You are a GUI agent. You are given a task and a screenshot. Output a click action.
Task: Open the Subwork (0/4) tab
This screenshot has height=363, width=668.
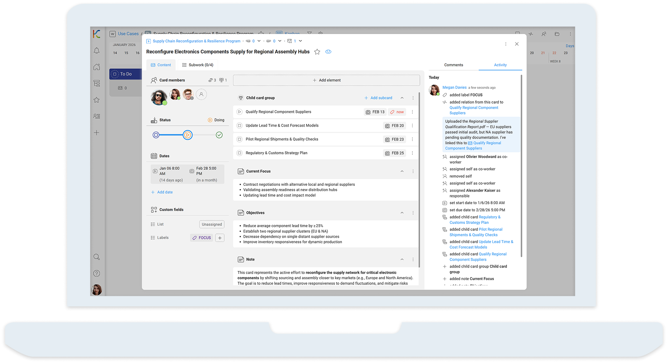198,65
